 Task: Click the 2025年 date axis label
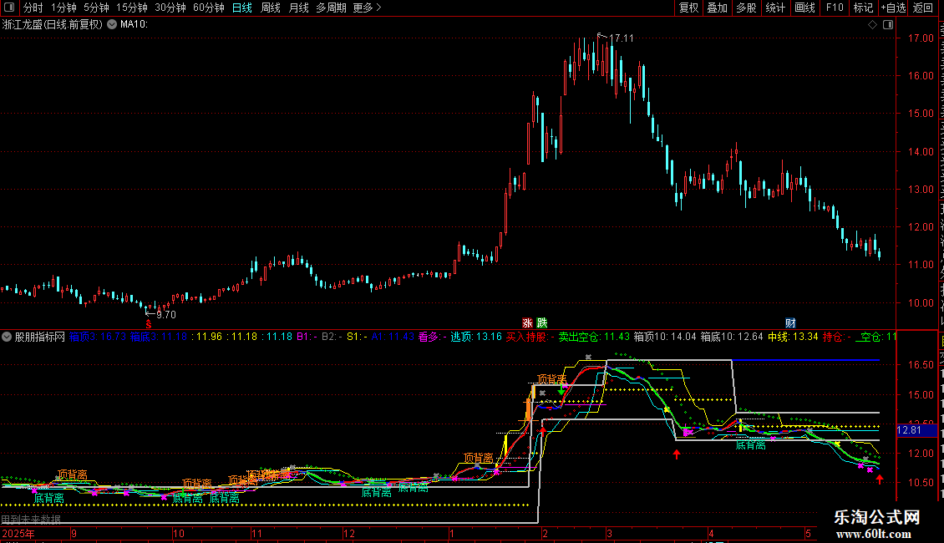tap(18, 533)
